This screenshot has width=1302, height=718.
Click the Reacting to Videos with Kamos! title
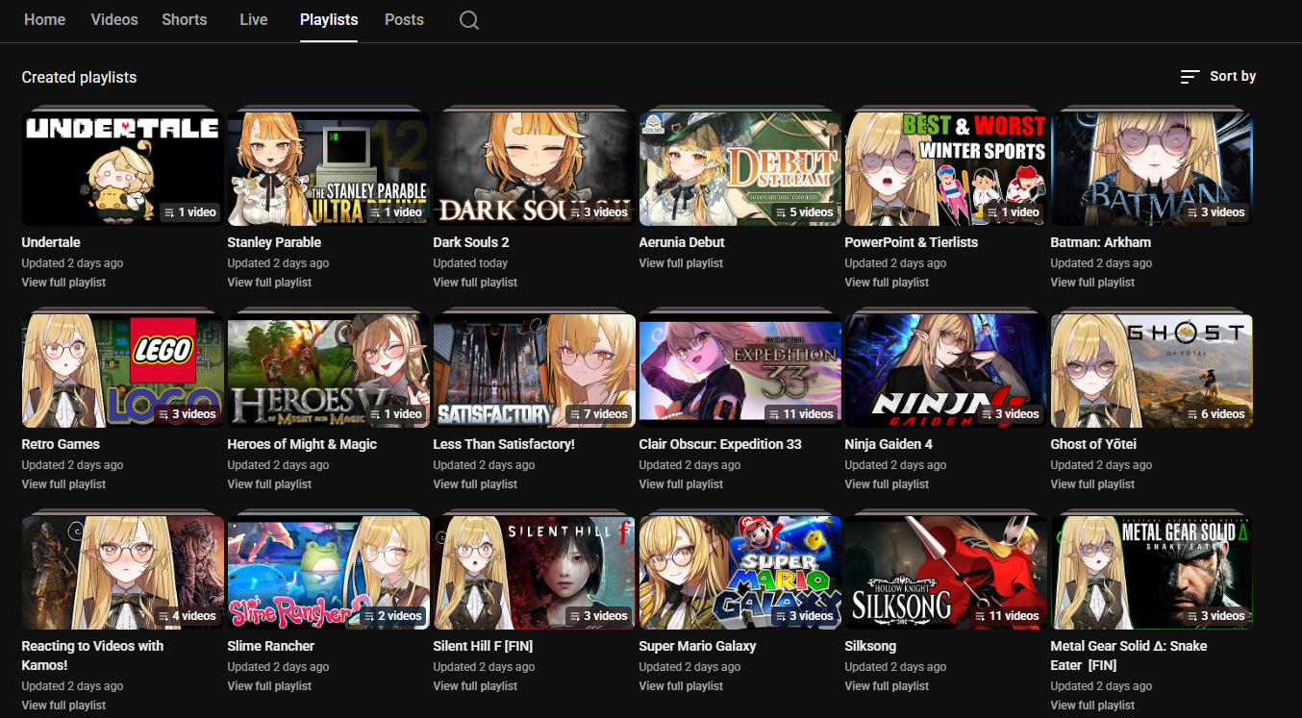pyautogui.click(x=92, y=656)
